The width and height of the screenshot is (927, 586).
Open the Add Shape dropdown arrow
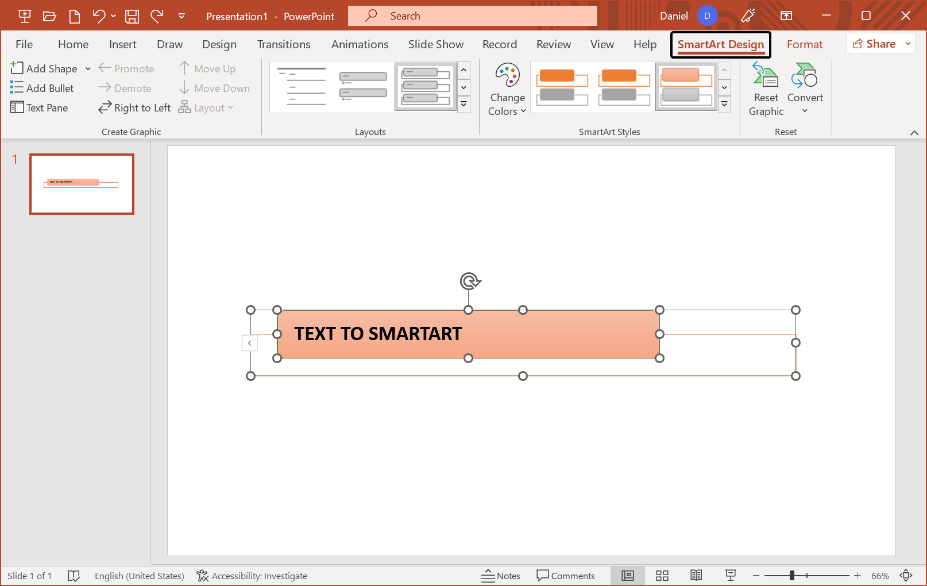point(87,68)
